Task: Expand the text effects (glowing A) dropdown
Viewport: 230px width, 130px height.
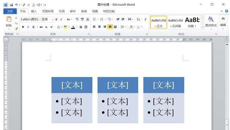Action: click(61, 27)
